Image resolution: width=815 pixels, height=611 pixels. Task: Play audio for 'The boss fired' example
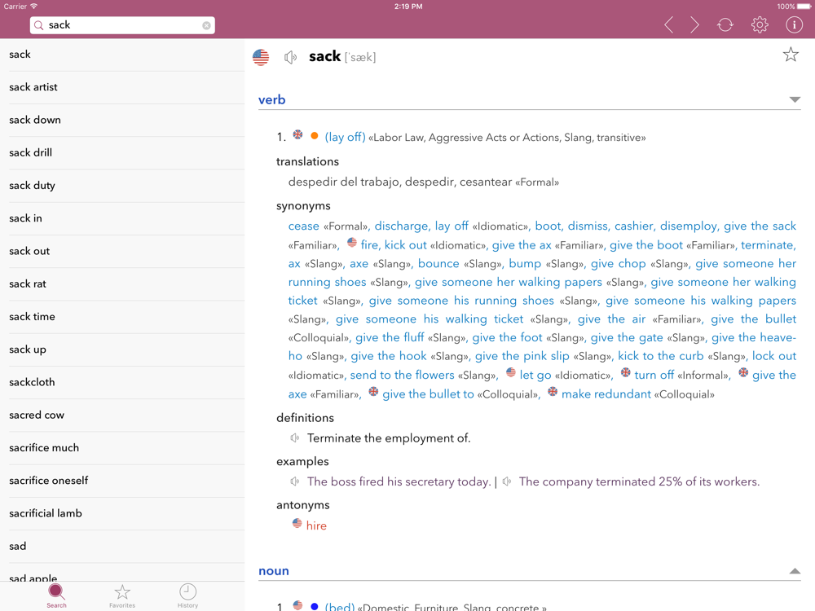[x=295, y=481]
